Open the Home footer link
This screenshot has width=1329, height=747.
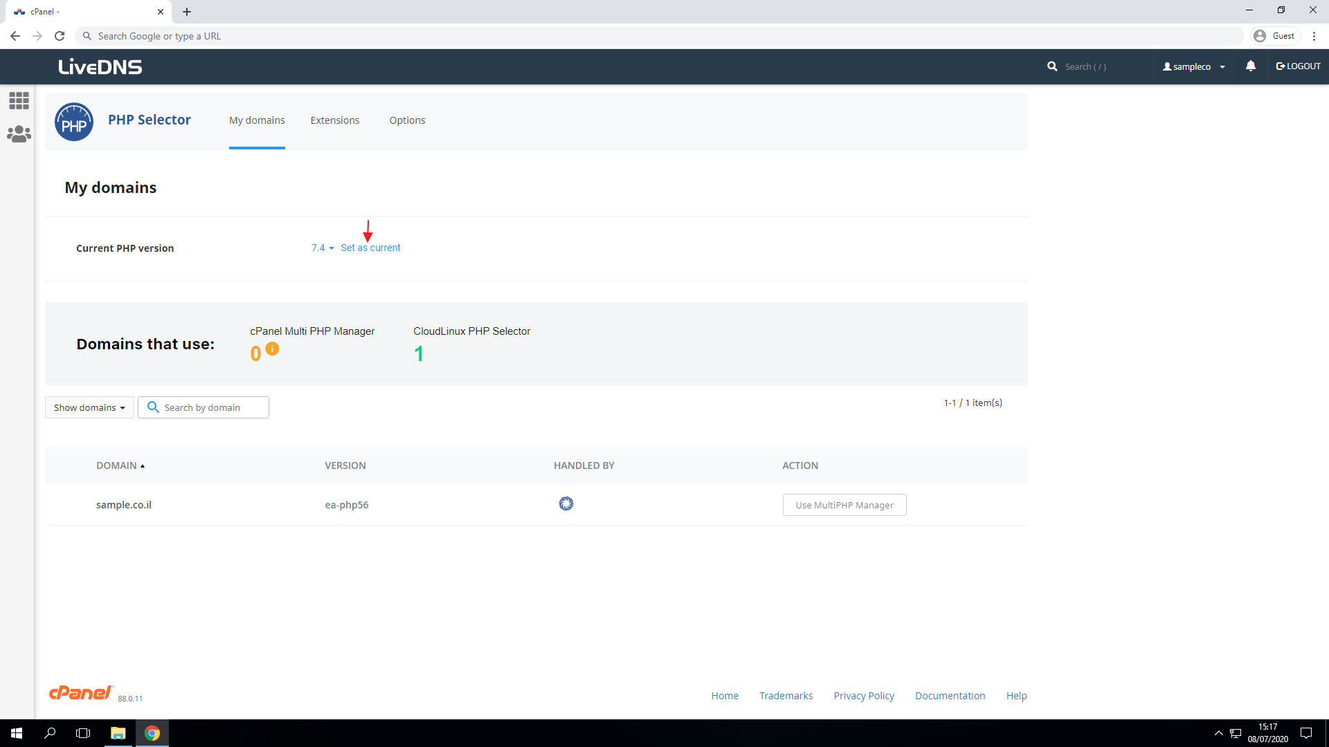click(x=725, y=696)
